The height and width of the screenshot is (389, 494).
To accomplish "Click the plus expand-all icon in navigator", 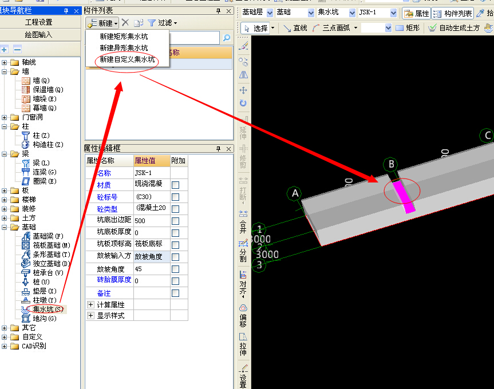I will pyautogui.click(x=5, y=49).
